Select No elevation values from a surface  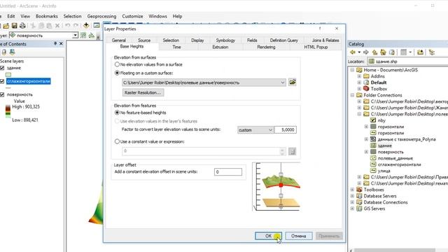tap(117, 64)
